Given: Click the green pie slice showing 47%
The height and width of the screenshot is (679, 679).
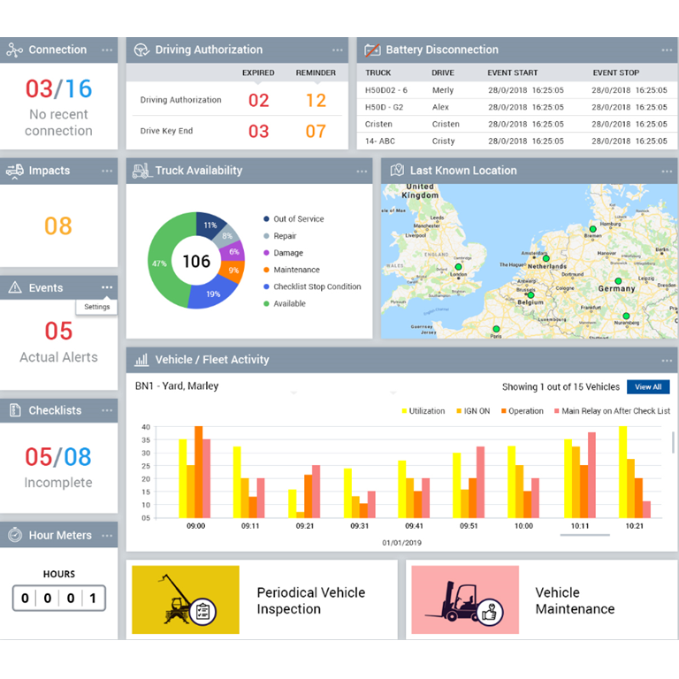Looking at the screenshot, I should click(x=160, y=264).
